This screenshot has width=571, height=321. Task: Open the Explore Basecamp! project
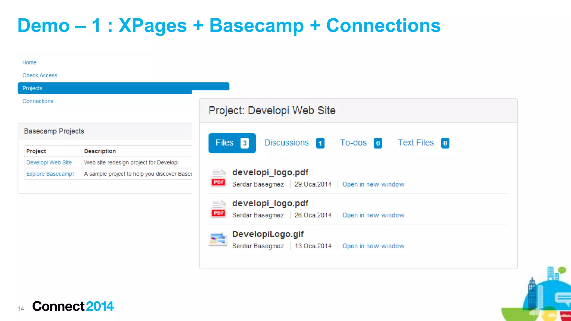50,174
